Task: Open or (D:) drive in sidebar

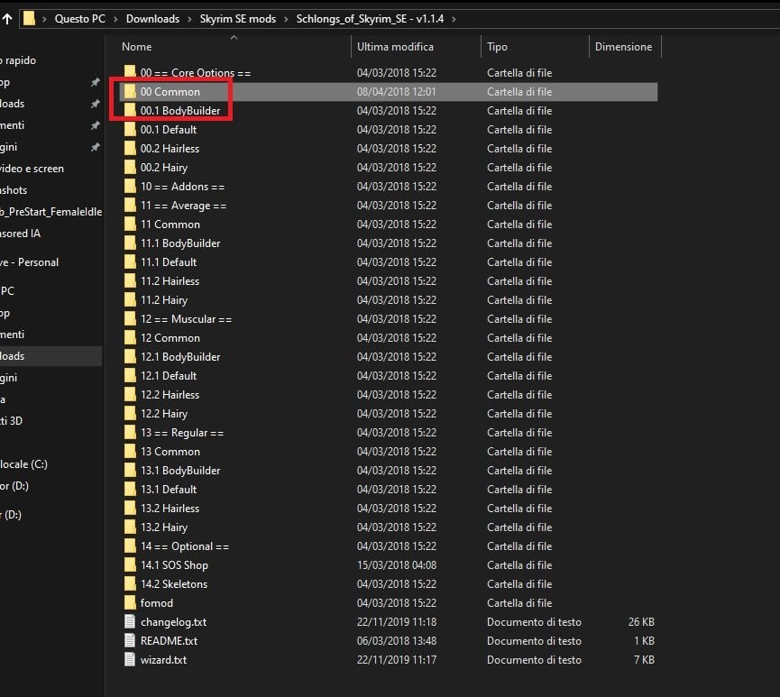Action: click(14, 486)
